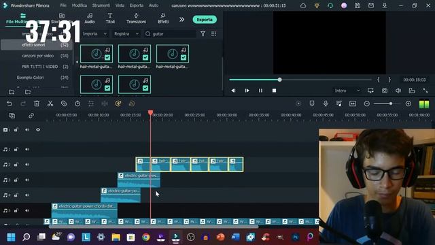The image size is (435, 245).
Task: Open the Modifica menu
Action: pos(80,5)
